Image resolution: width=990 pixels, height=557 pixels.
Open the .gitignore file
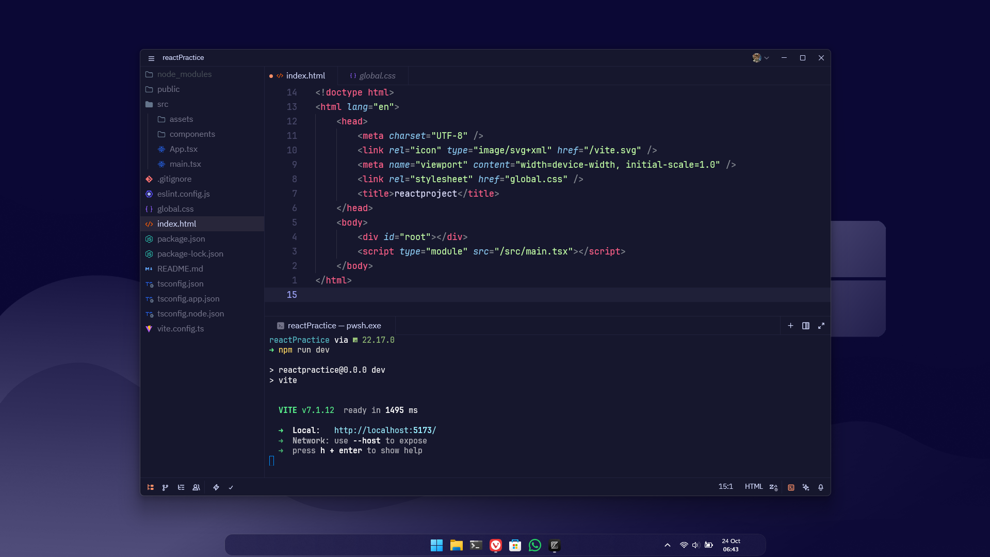(x=202, y=179)
